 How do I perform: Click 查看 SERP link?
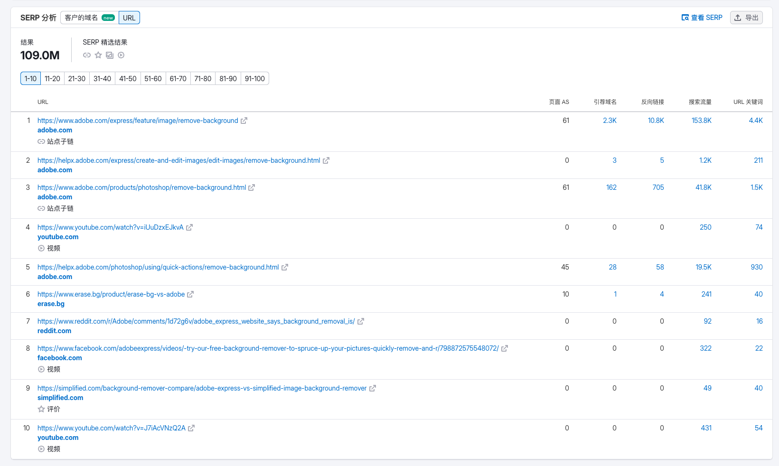pos(702,18)
